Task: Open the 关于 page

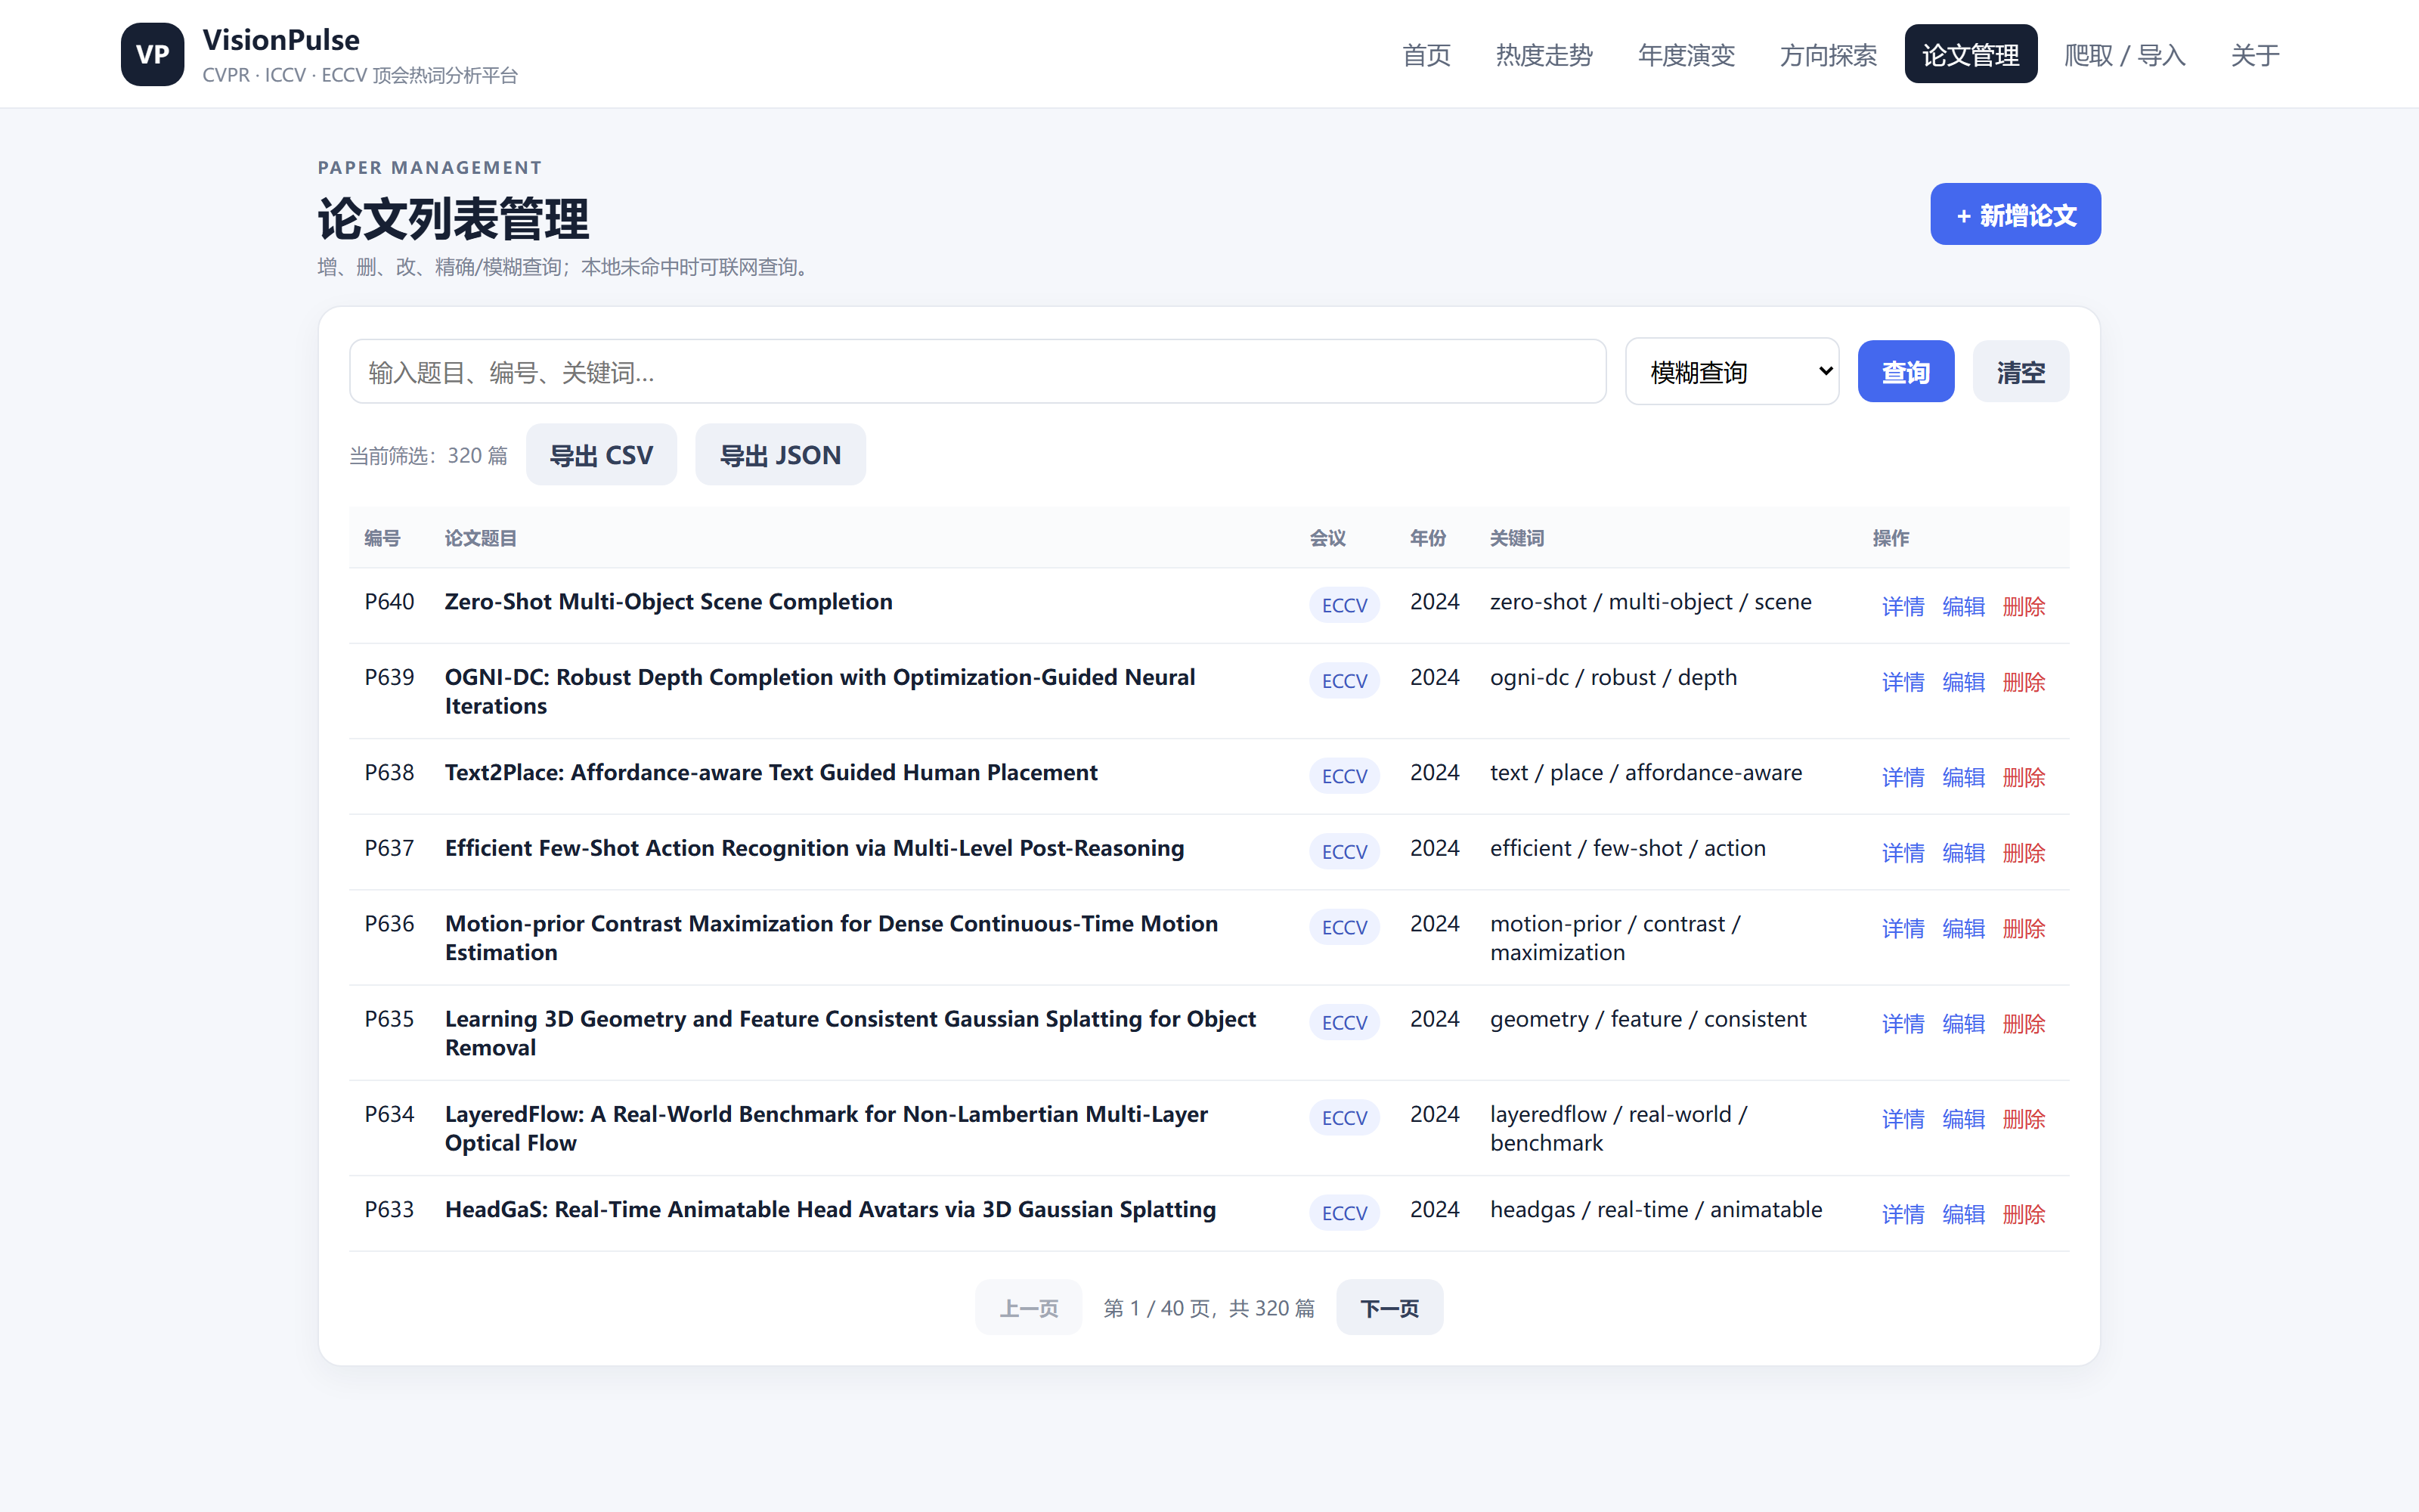Action: (2255, 55)
